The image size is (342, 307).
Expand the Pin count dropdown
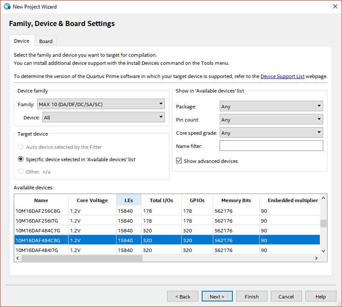271,120
